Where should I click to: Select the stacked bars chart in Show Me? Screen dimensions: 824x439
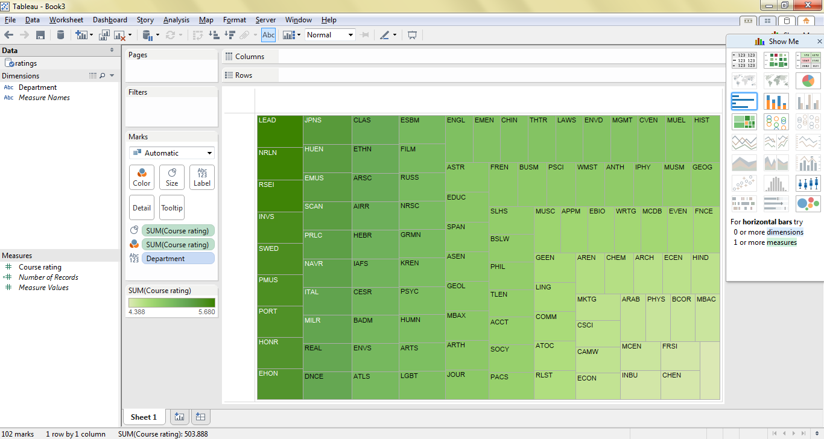point(776,101)
